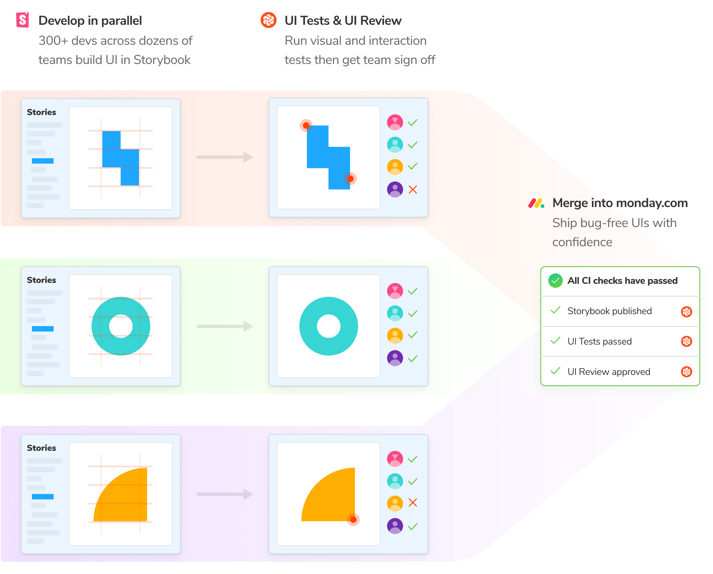
Task: Click the green circle checkmark for All CI checks
Action: coord(555,281)
